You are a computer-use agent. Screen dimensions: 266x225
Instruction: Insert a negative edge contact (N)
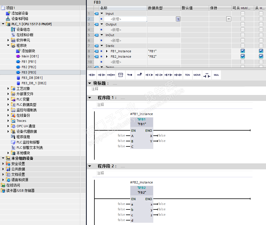click(x=178, y=75)
